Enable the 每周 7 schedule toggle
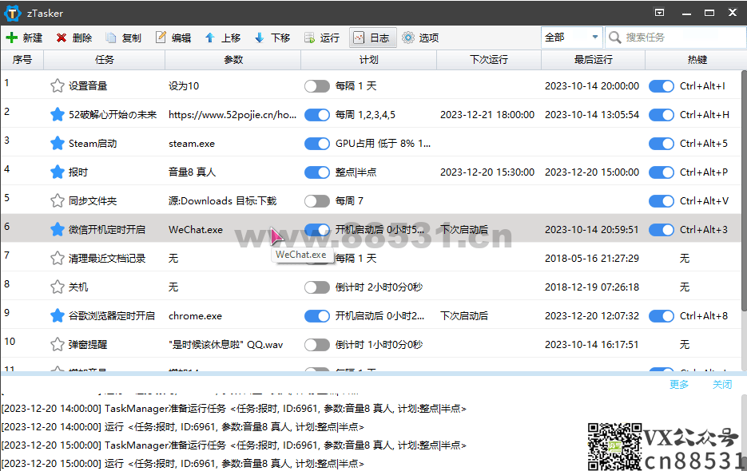 [317, 201]
